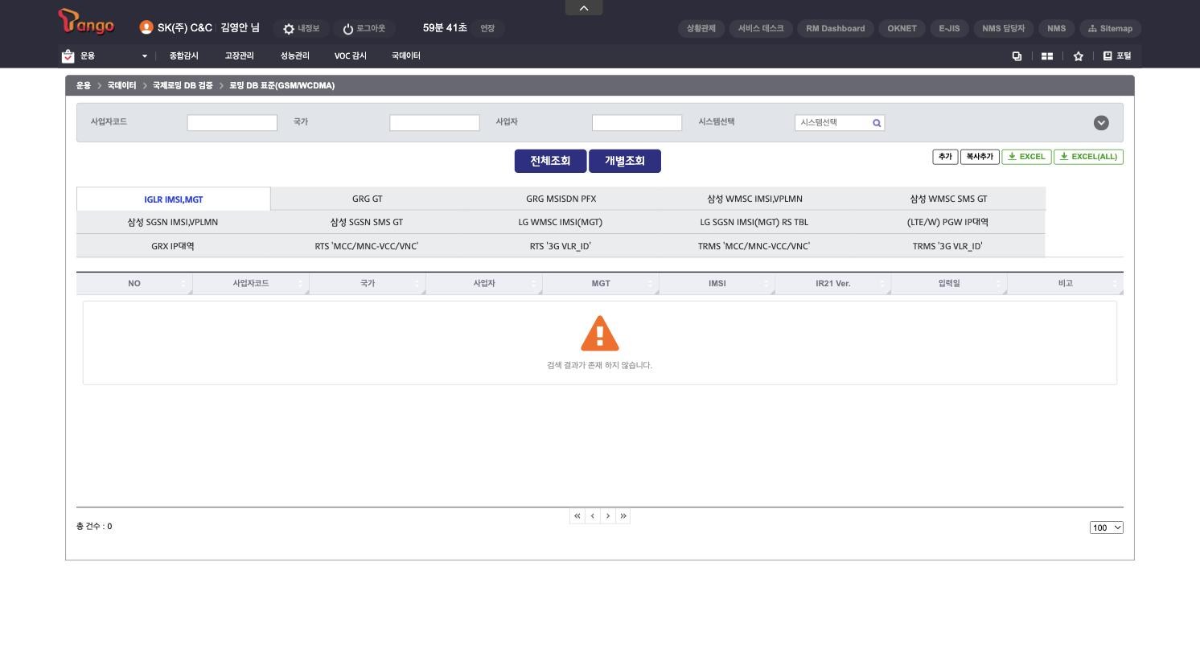Switch to LG WMSC IMSI(MGT) tab
The image size is (1200, 653).
[561, 222]
